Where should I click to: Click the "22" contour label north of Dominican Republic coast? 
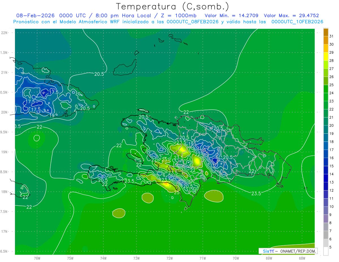(x=186, y=112)
